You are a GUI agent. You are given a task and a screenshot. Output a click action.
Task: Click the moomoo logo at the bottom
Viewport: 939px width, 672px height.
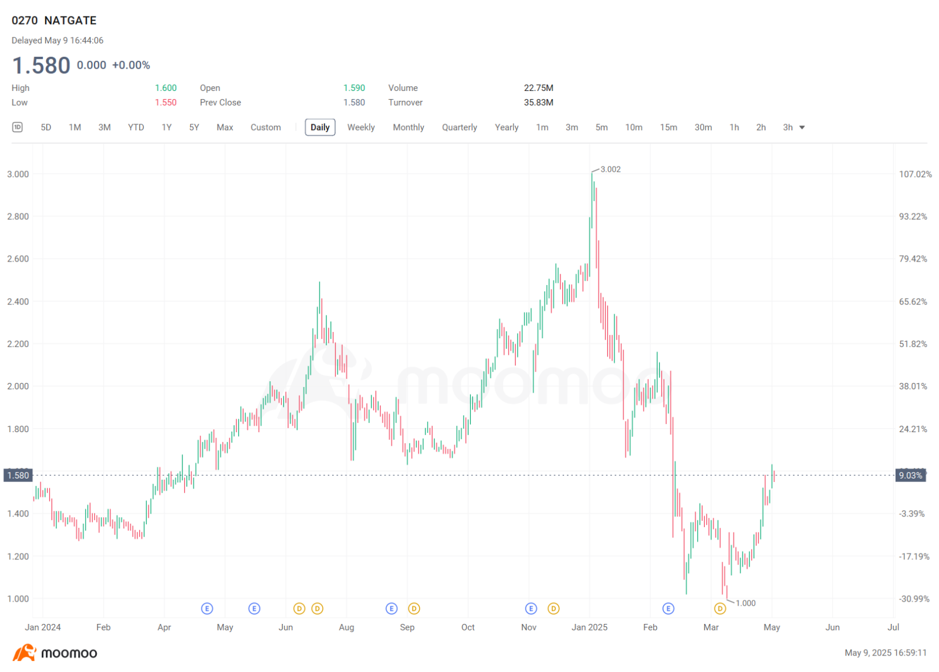55,653
